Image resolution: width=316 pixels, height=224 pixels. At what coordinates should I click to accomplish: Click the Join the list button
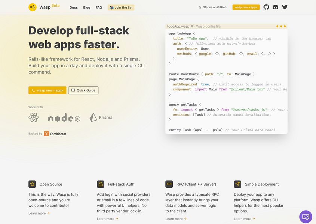pos(121,7)
